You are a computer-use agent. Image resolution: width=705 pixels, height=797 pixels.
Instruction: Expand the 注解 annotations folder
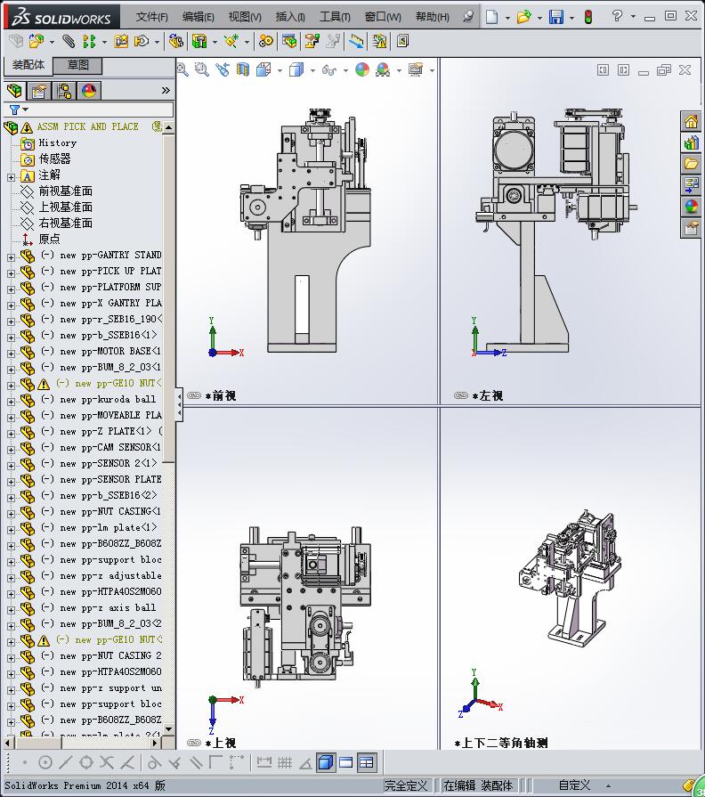[x=11, y=177]
